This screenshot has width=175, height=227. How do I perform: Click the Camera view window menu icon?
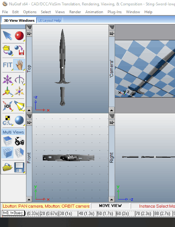(112, 27)
